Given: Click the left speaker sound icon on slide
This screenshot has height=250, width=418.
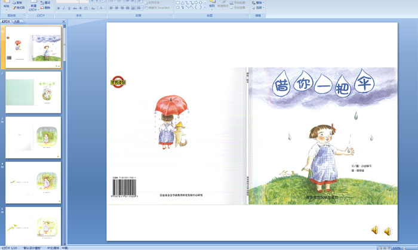Looking at the screenshot, I should pos(376,230).
